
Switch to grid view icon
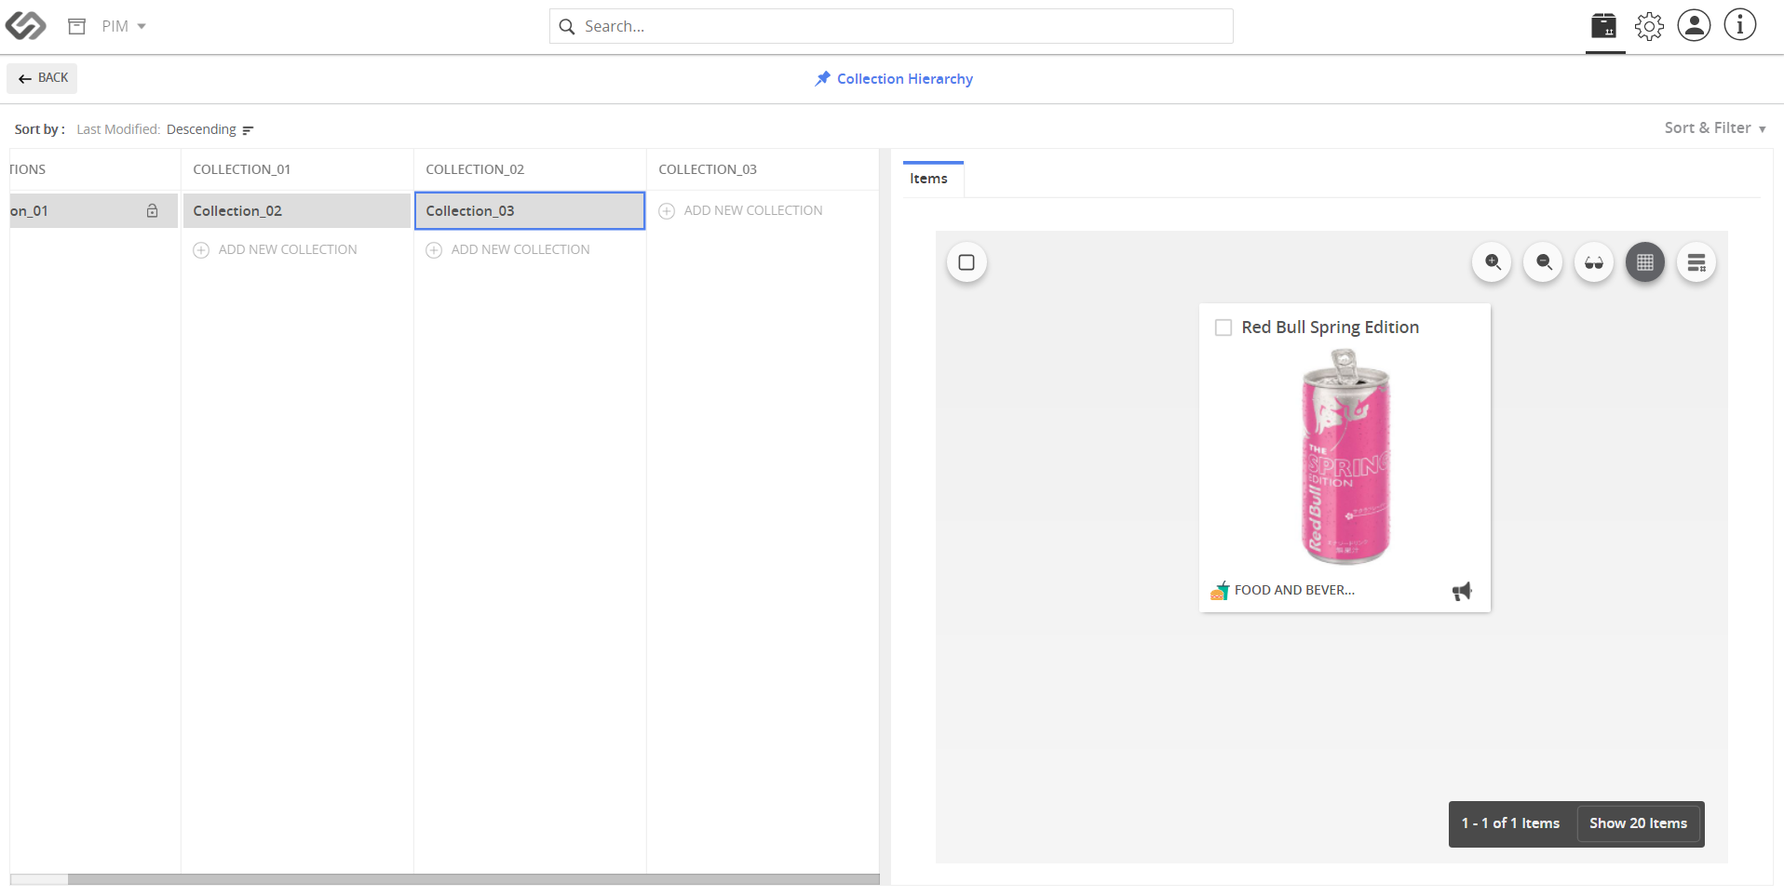[1645, 262]
